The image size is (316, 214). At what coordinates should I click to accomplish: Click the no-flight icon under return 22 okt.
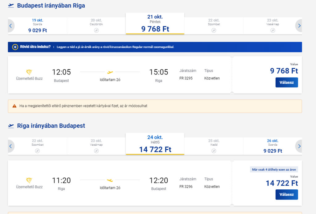pyautogui.click(x=37, y=151)
